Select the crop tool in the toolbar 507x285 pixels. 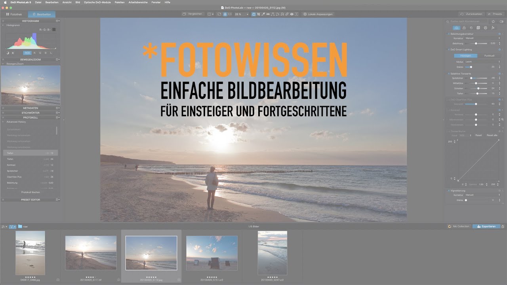pyautogui.click(x=258, y=14)
